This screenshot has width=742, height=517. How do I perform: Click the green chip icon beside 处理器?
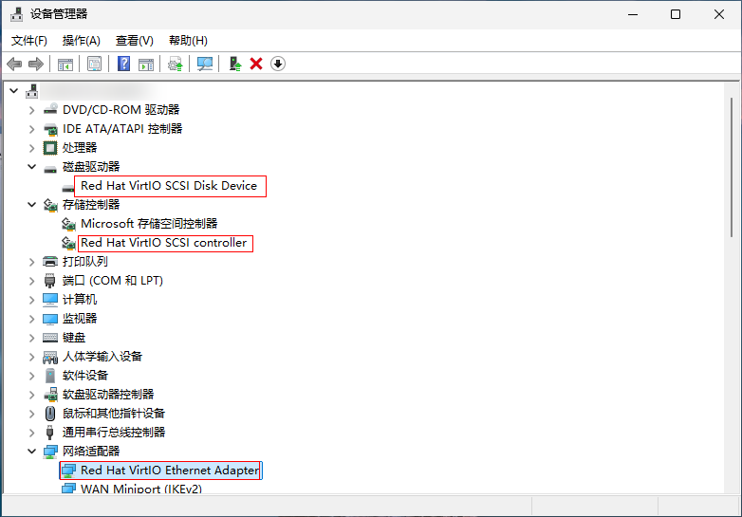[x=50, y=148]
